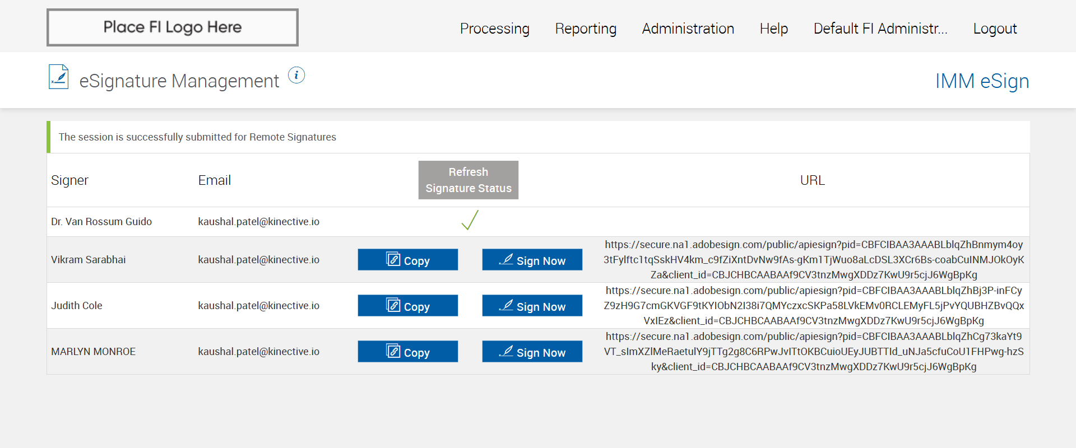Select Vikram Sarabhai's Adobe Sign URL text

pyautogui.click(x=814, y=260)
